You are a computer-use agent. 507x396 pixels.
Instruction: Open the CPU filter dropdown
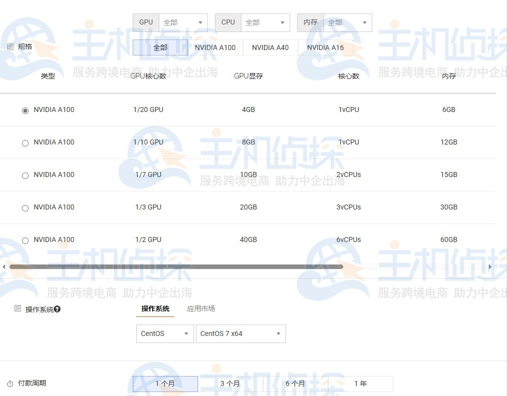tap(266, 22)
